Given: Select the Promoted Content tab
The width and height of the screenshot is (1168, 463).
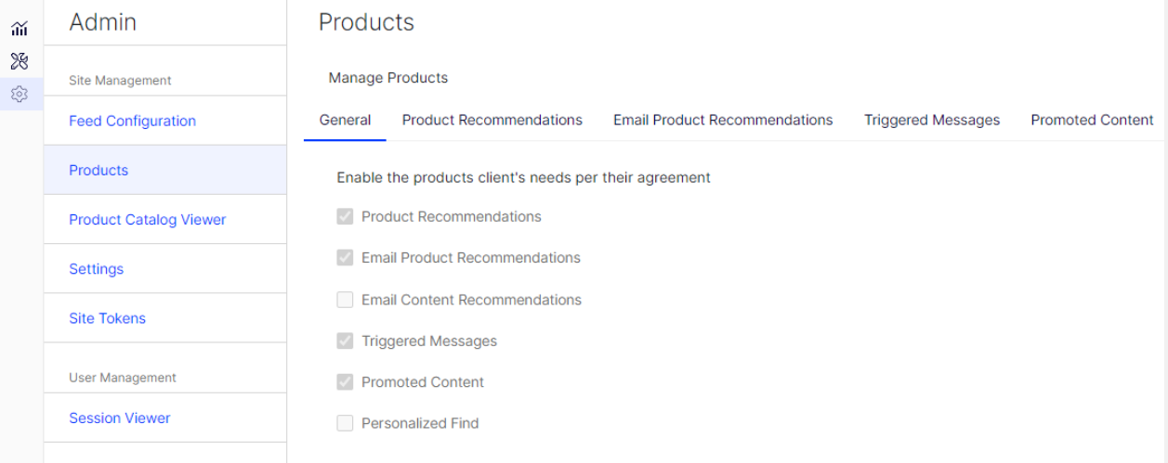Looking at the screenshot, I should (1092, 121).
